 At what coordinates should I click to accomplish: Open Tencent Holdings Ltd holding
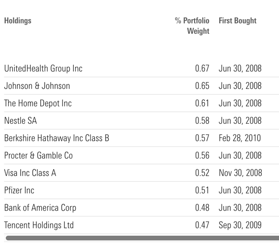[39, 225]
